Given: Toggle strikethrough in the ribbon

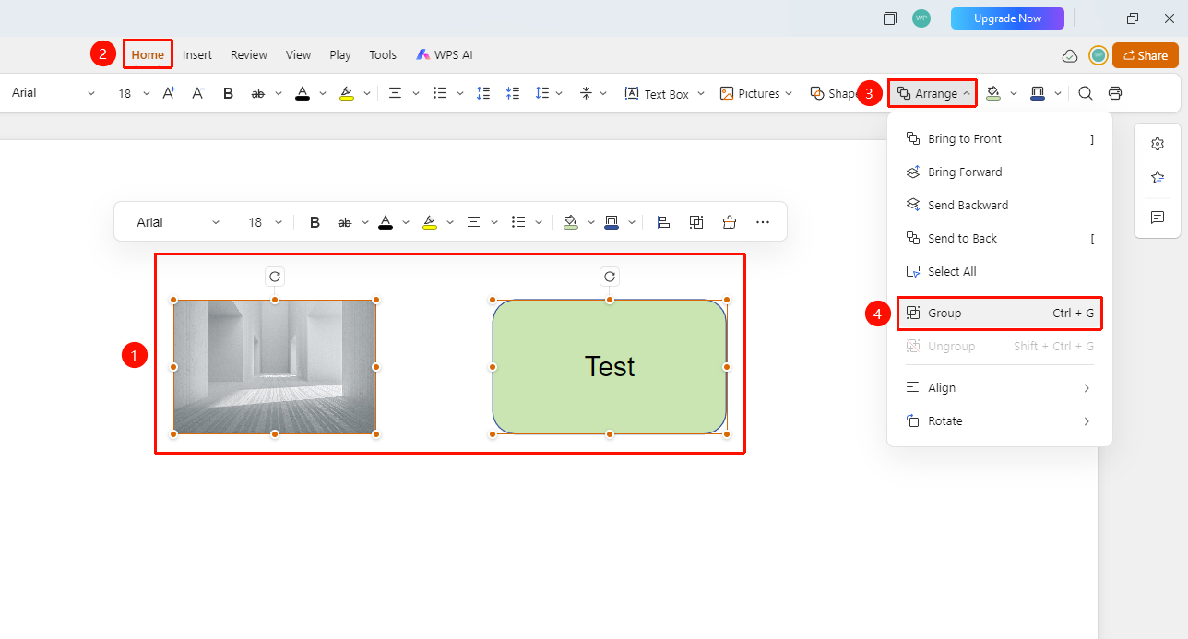Looking at the screenshot, I should (x=258, y=93).
